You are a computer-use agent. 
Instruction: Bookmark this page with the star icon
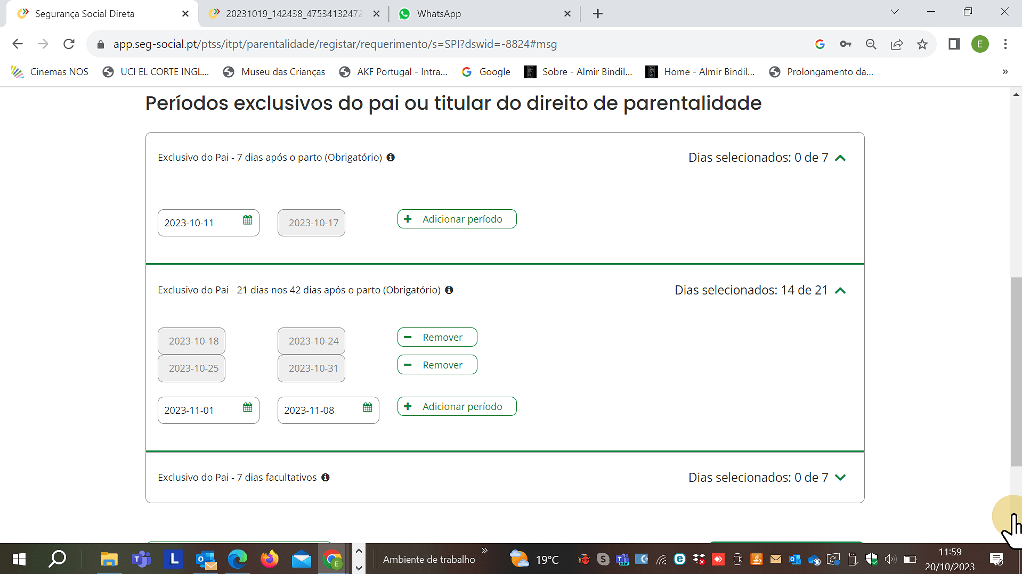(922, 44)
